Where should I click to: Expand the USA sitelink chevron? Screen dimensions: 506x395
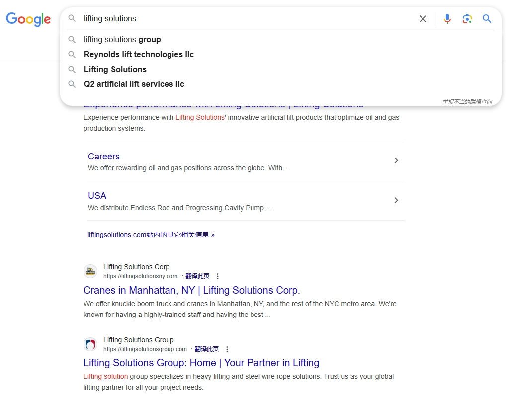[396, 200]
